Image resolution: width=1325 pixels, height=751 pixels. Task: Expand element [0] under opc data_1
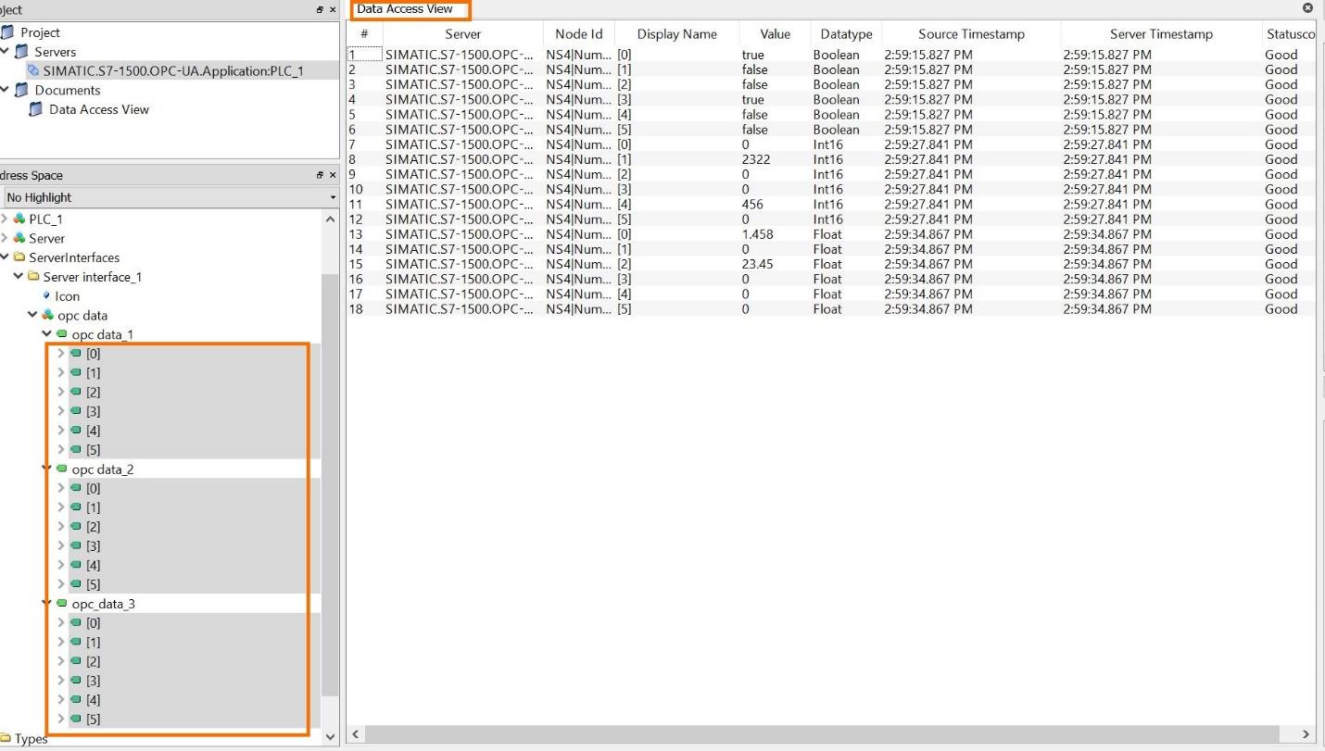click(x=61, y=353)
